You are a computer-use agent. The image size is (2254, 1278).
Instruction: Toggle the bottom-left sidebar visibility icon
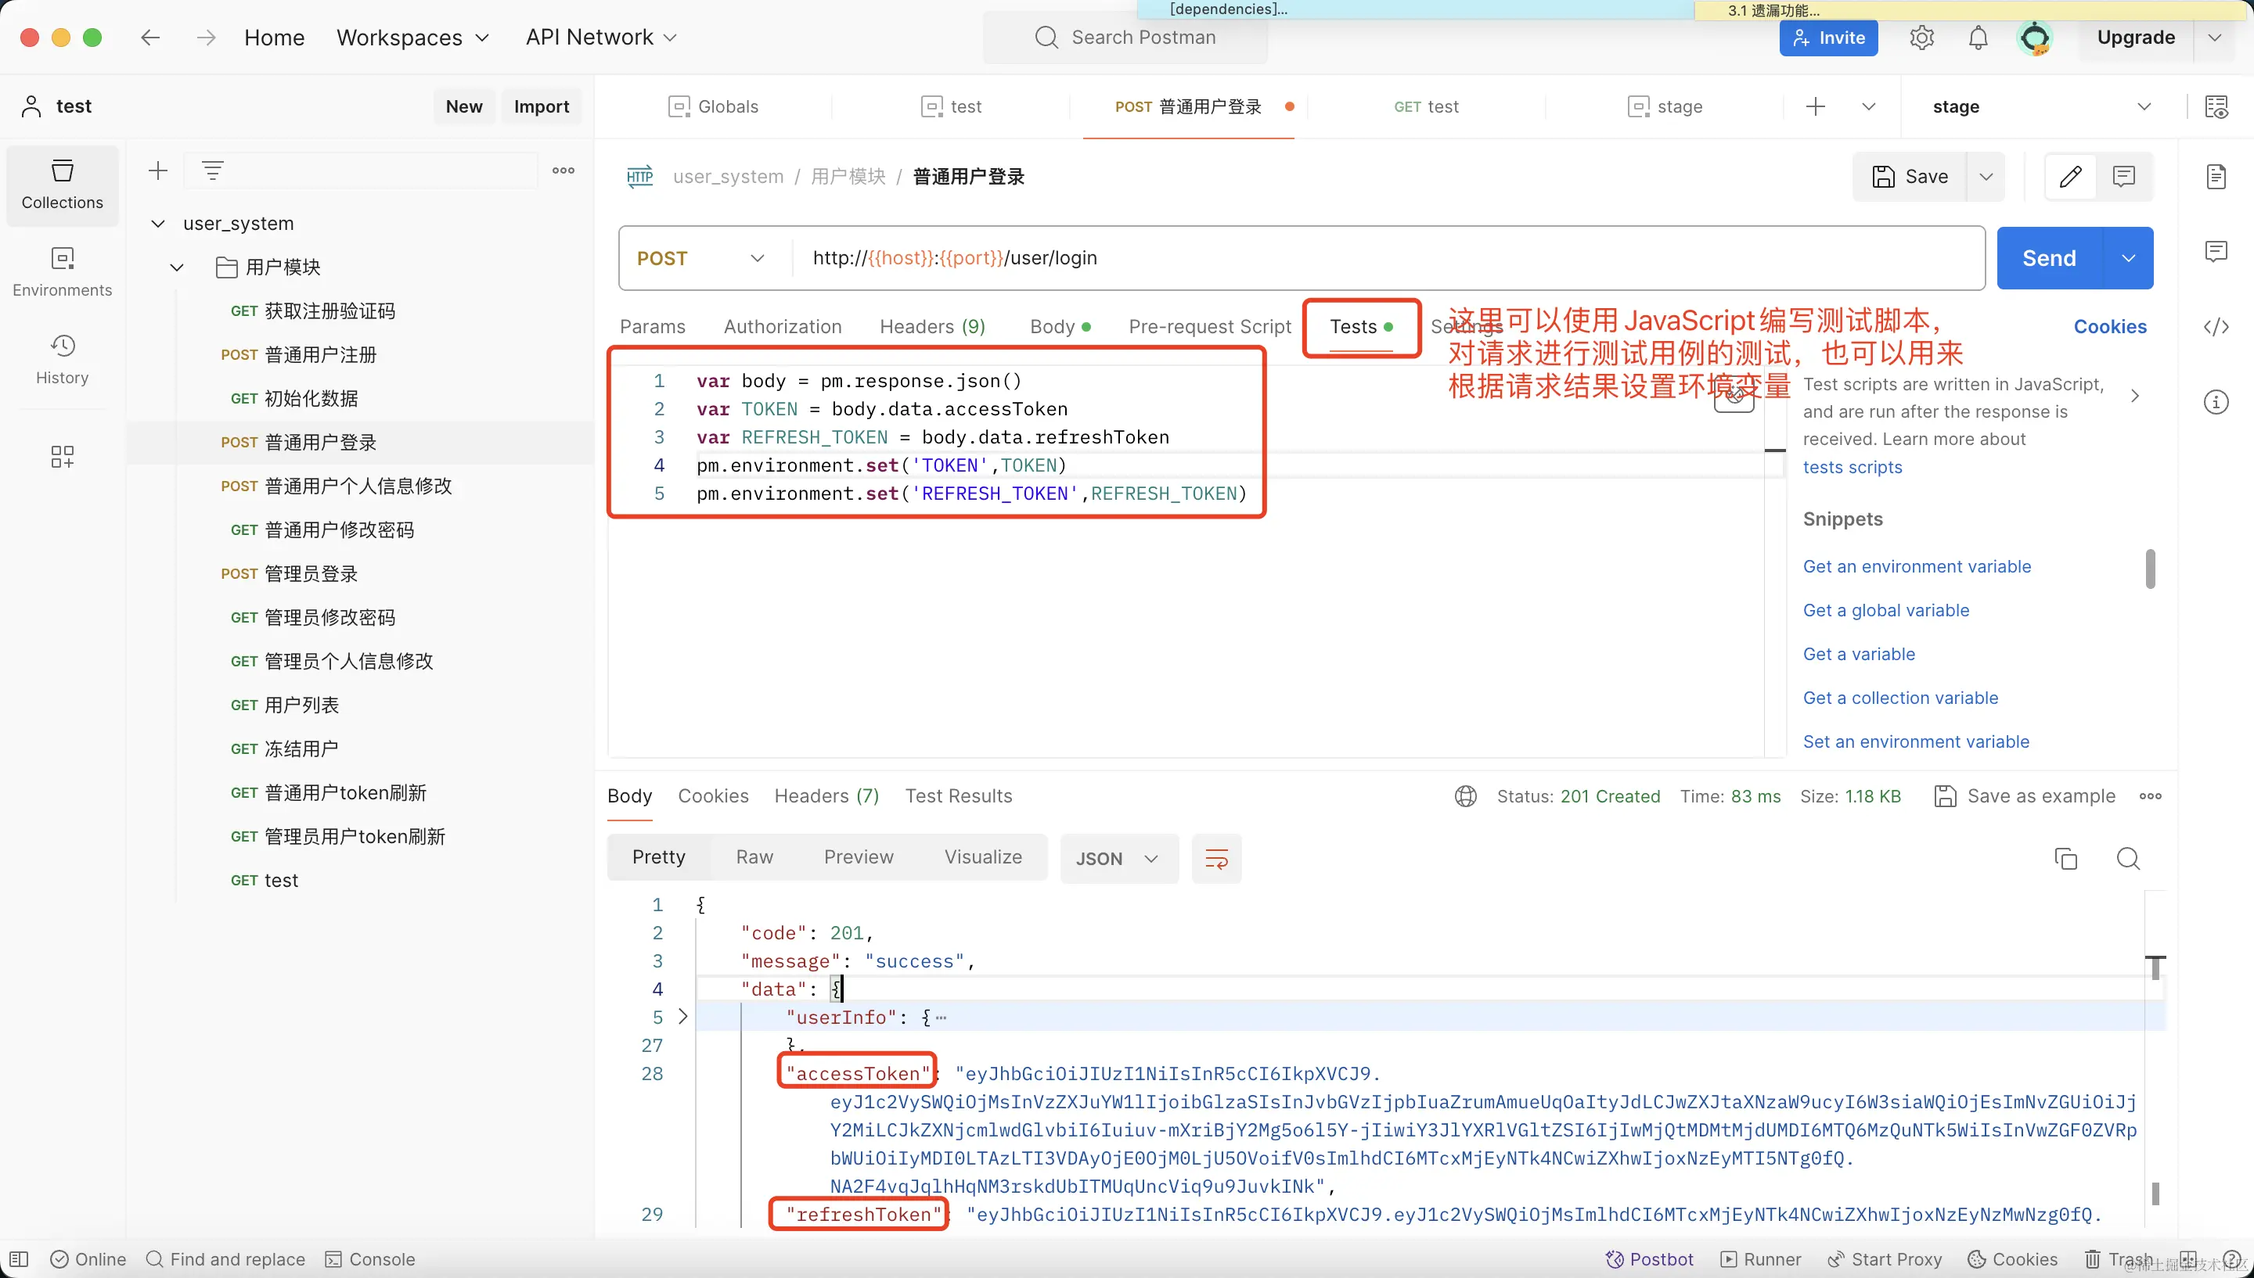(x=19, y=1259)
